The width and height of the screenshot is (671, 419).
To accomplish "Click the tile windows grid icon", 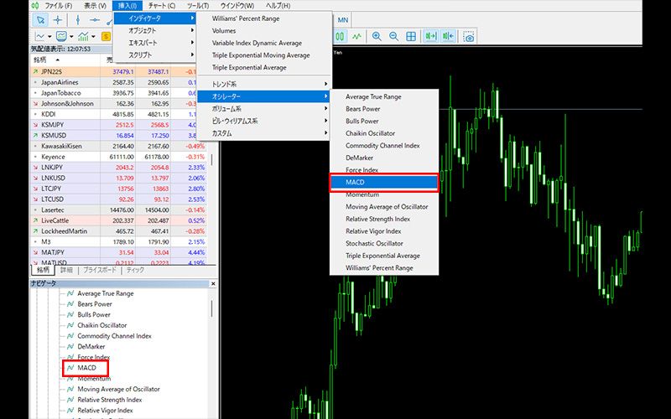I will pyautogui.click(x=412, y=37).
